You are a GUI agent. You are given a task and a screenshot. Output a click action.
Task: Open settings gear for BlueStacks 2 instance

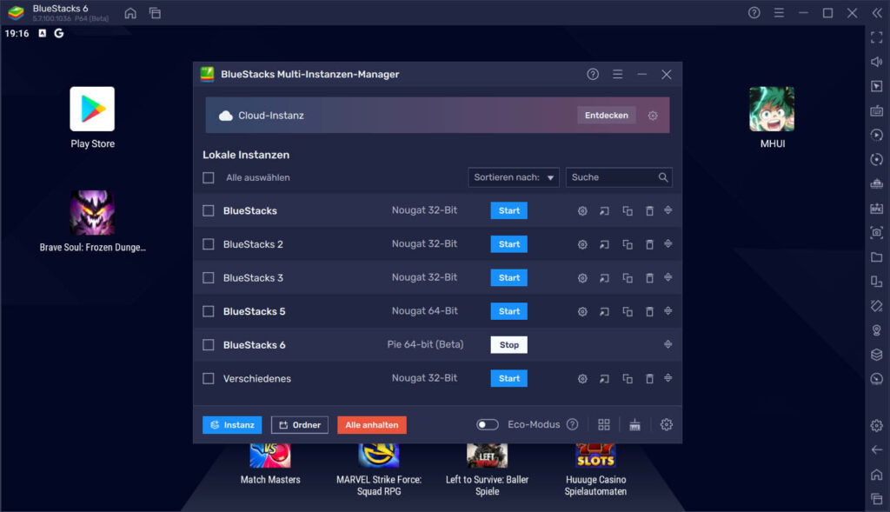click(582, 244)
